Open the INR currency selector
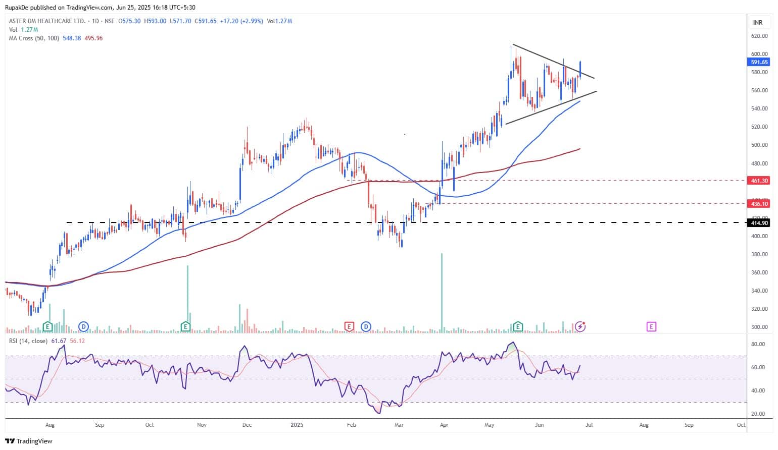The image size is (778, 450). click(758, 23)
